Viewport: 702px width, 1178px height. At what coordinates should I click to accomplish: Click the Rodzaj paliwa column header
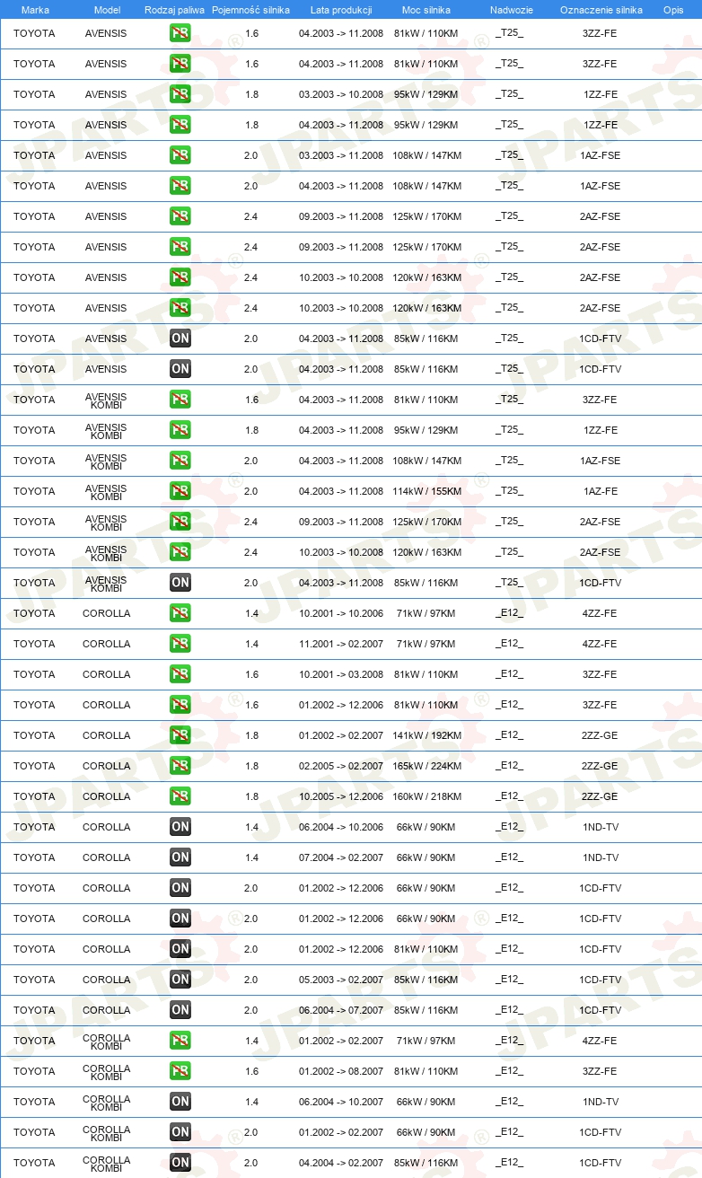pos(174,10)
